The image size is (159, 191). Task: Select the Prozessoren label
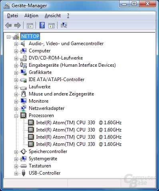coord(41,115)
